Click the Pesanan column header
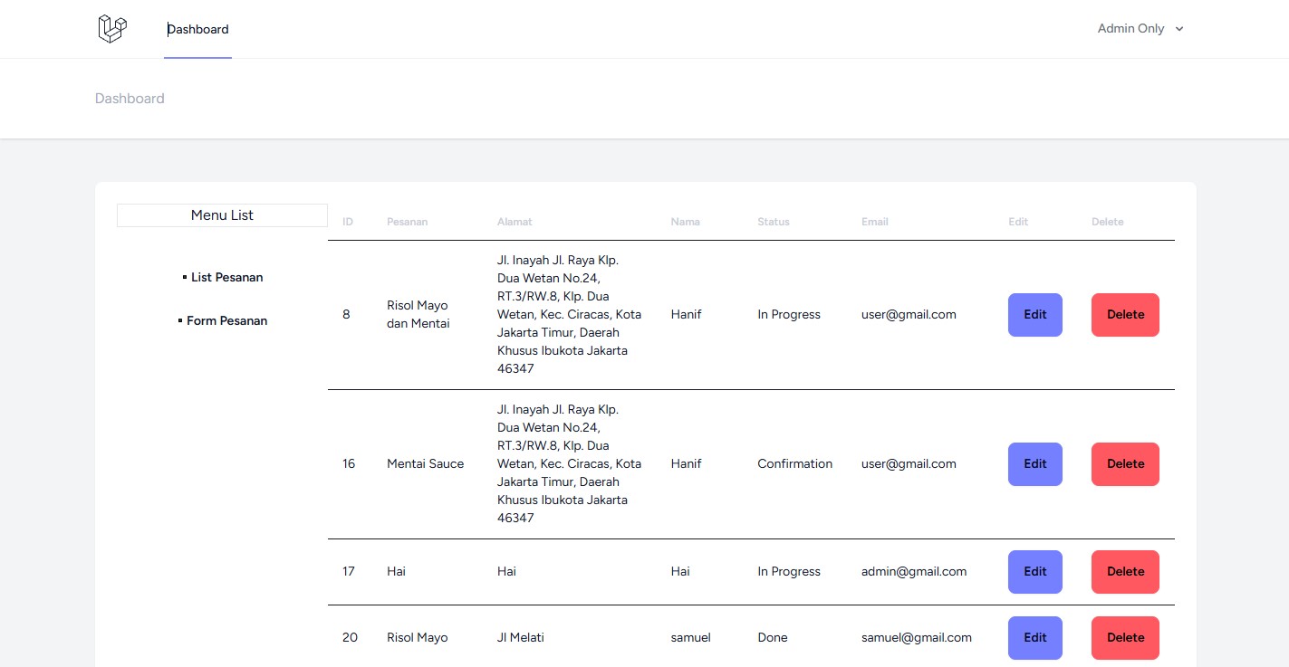Screen dimensions: 1289x667 tap(407, 222)
